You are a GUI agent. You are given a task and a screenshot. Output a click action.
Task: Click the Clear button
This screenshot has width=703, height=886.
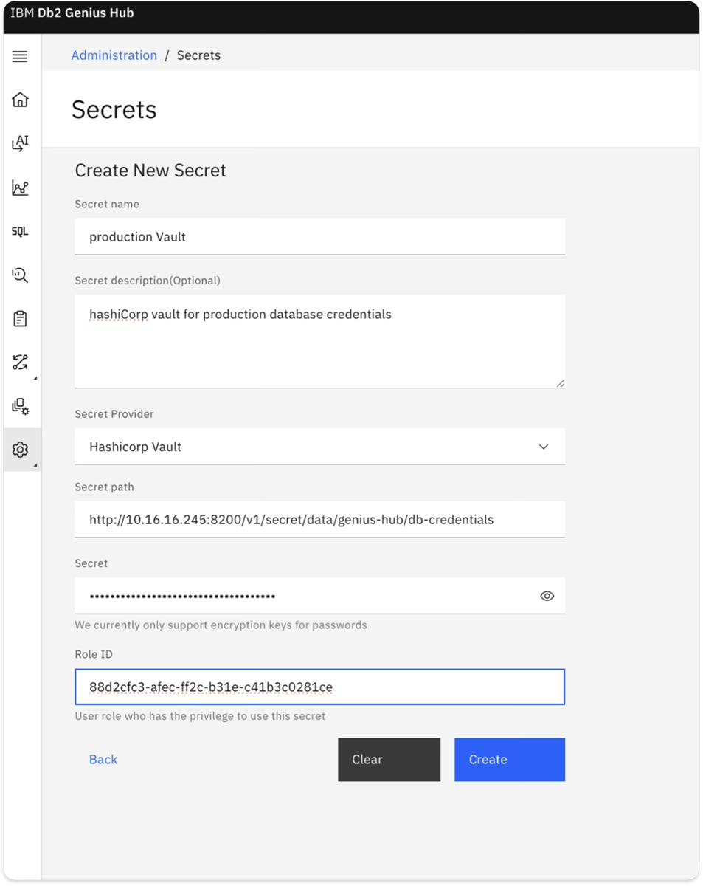pos(389,760)
